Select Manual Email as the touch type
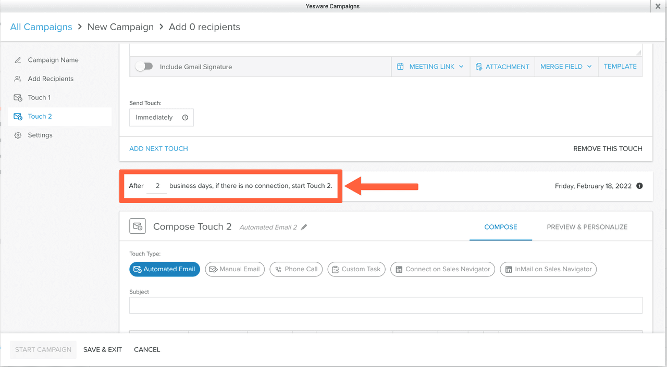The image size is (667, 367). coord(234,269)
